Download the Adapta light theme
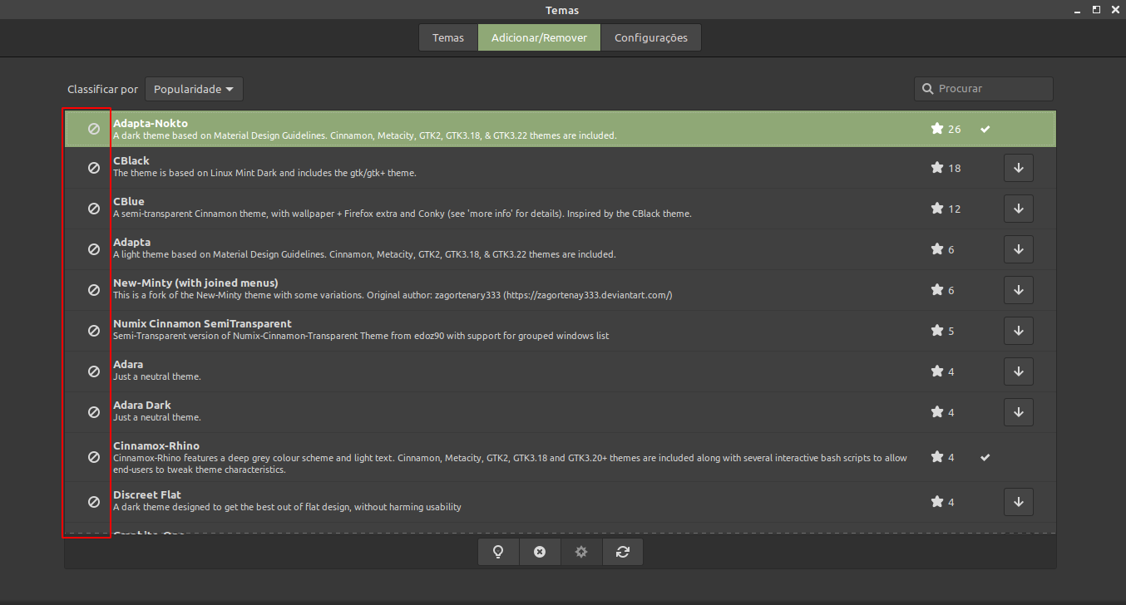This screenshot has width=1126, height=605. 1019,249
